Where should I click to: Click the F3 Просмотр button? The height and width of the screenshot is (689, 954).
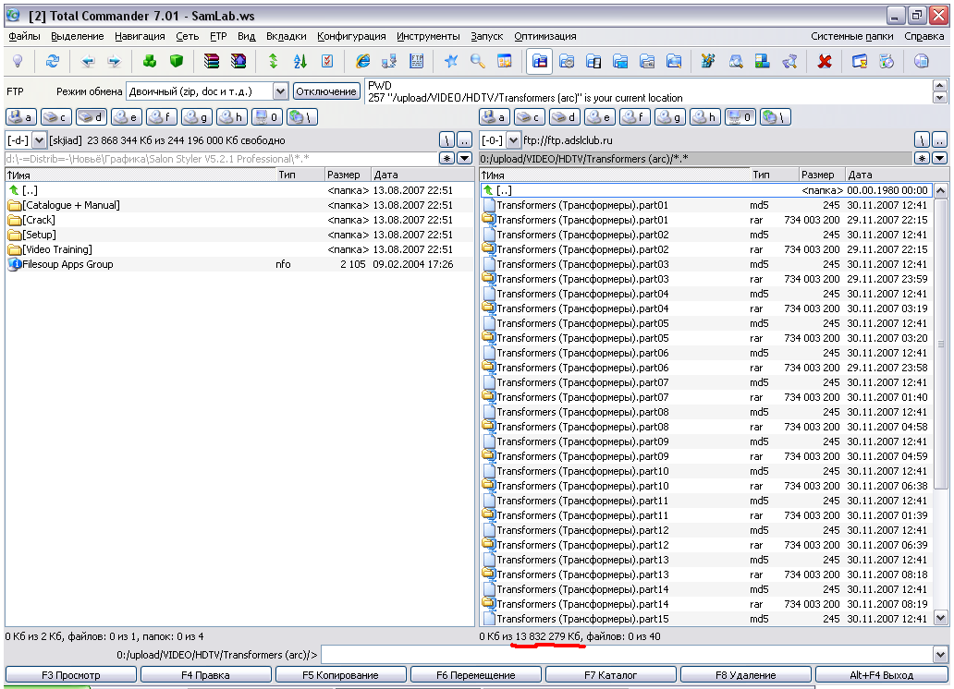tap(71, 675)
